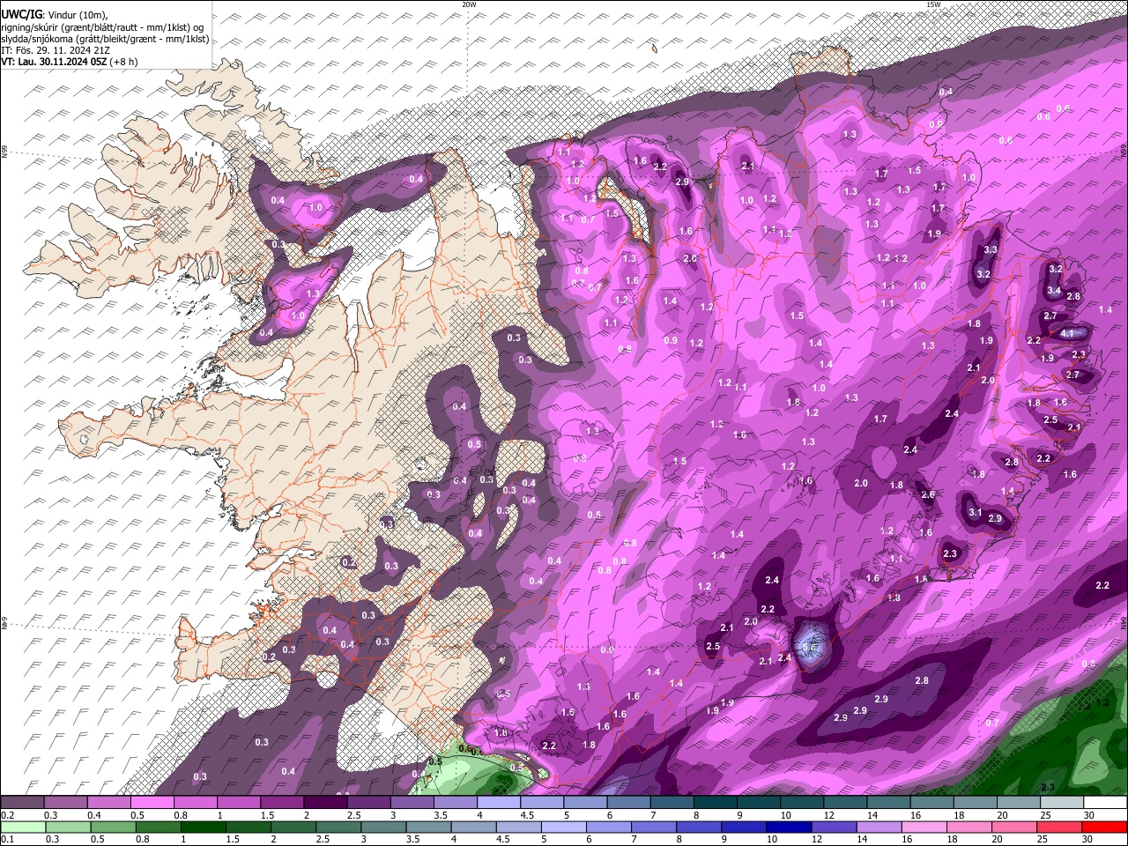Click the 'IT: Fös. 29. 11. 2024 21Z' line

pos(56,50)
